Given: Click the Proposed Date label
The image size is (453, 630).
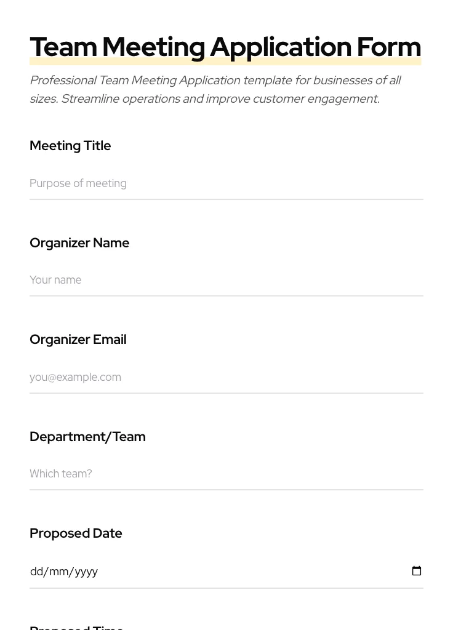Looking at the screenshot, I should click(76, 533).
